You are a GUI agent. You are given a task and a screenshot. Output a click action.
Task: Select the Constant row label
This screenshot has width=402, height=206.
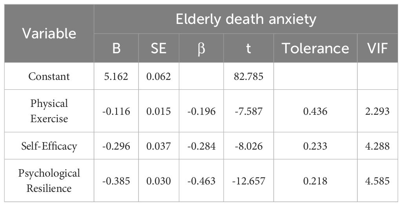click(x=49, y=76)
